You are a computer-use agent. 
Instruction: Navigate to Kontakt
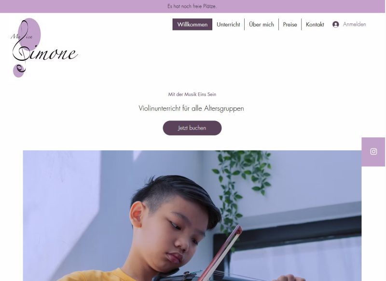click(315, 24)
